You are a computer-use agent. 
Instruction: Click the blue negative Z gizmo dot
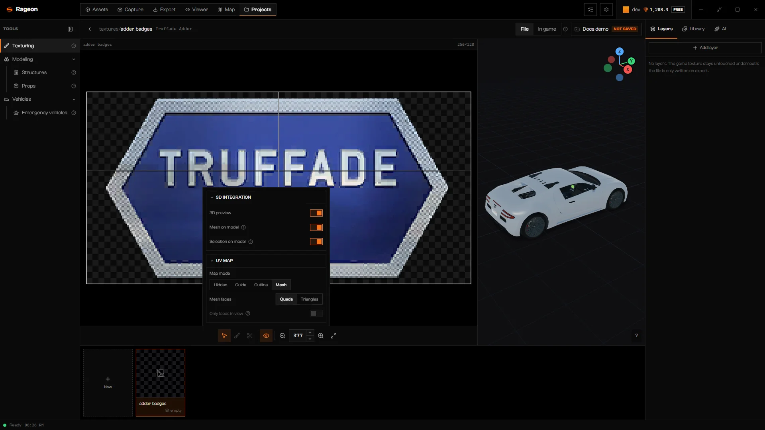[620, 78]
